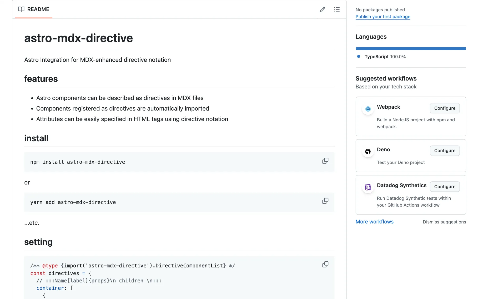
Task: Click the Datadog Synthetics workflow title
Action: point(401,185)
